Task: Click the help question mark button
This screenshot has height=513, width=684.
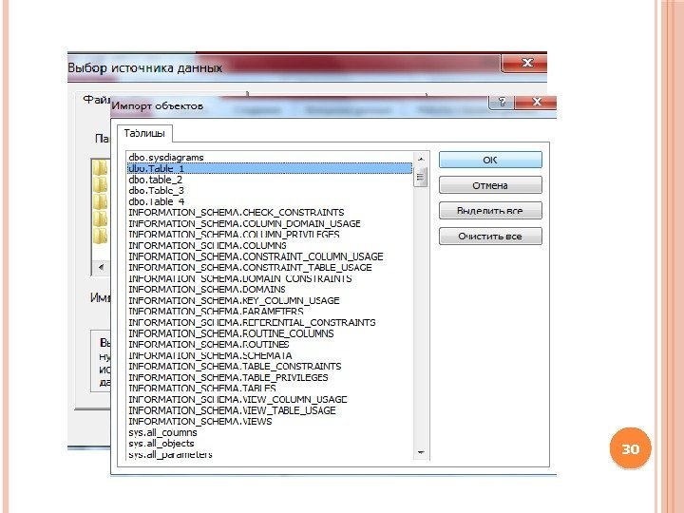Action: click(x=503, y=102)
